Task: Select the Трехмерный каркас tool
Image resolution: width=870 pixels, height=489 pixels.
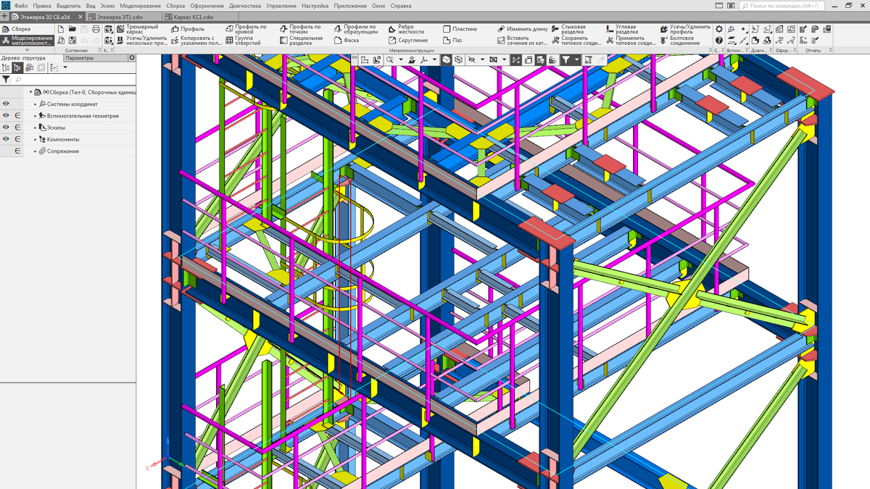Action: 136,30
